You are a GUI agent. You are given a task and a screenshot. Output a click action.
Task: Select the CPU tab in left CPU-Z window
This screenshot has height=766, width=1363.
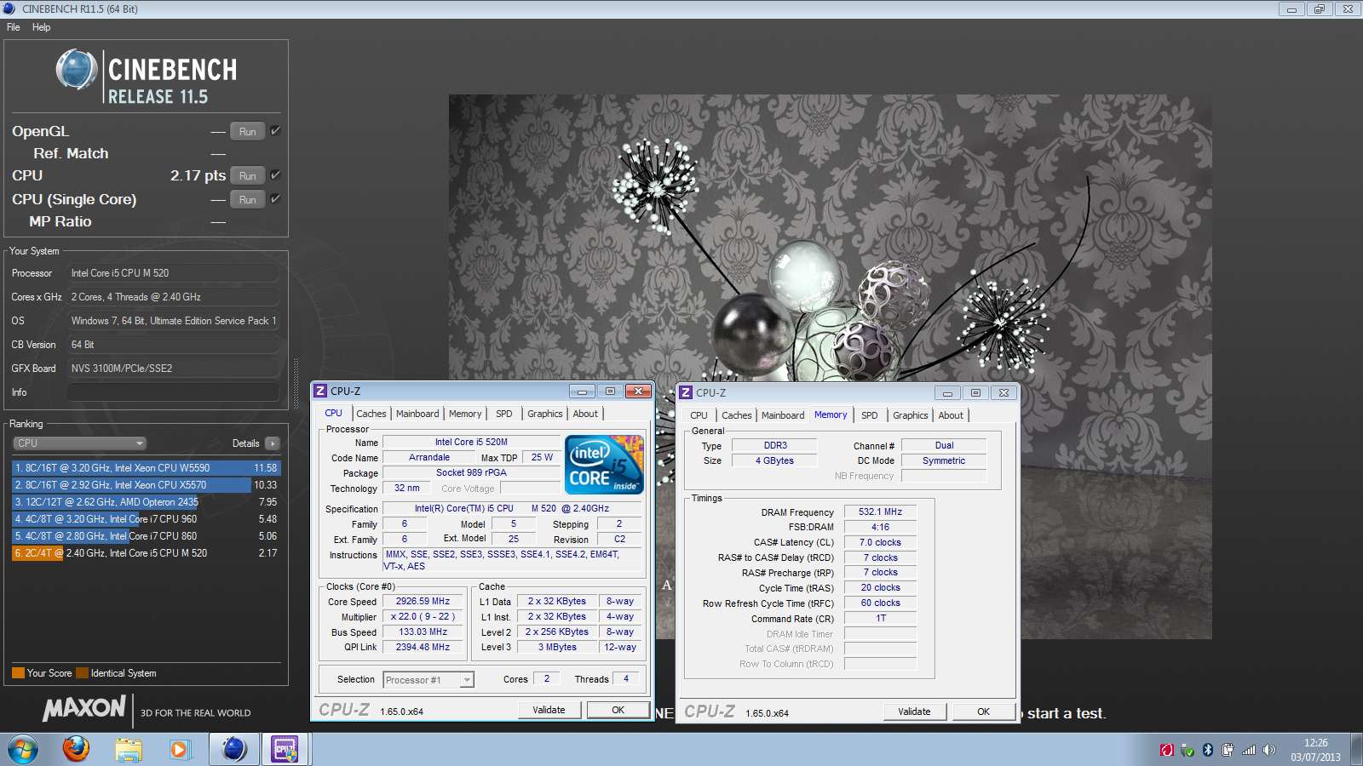[334, 413]
